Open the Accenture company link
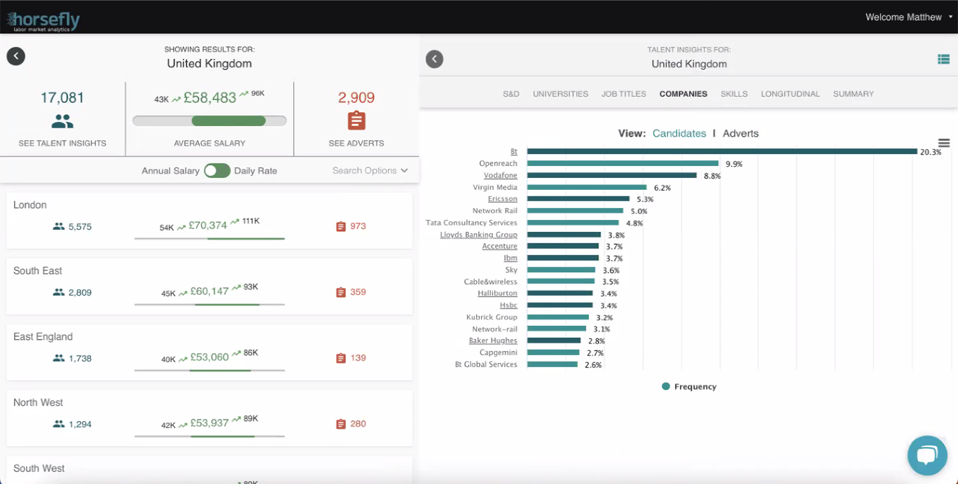This screenshot has height=484, width=958. [x=500, y=247]
